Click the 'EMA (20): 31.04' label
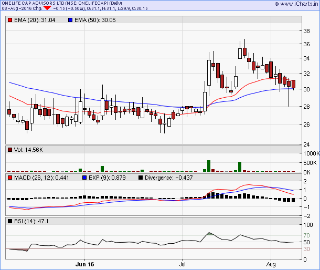 tap(35, 20)
